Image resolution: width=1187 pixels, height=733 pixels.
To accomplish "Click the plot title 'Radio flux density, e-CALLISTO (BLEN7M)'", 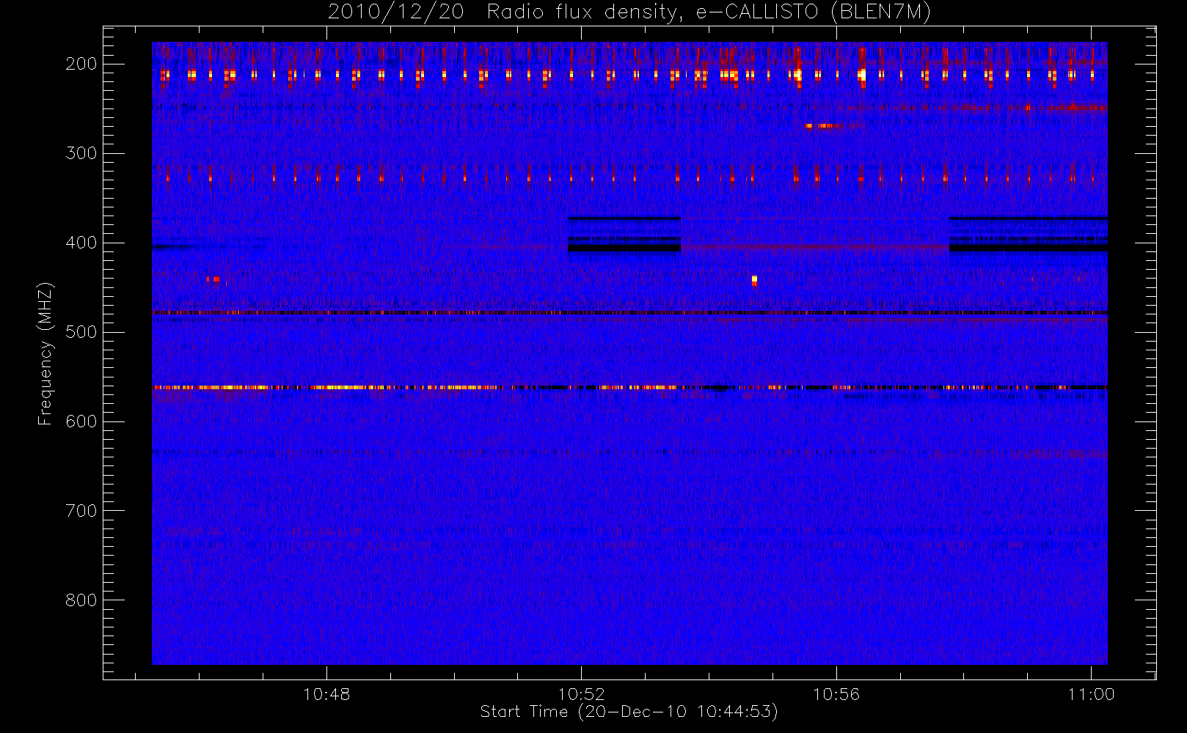I will [709, 12].
